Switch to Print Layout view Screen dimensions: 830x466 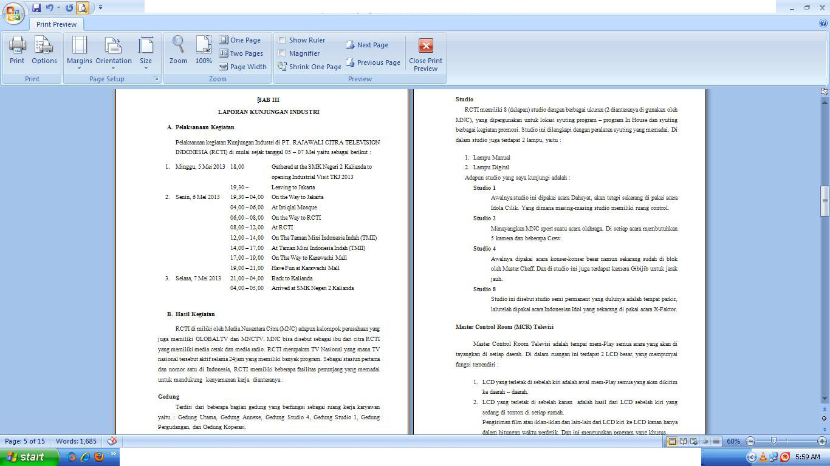672,441
